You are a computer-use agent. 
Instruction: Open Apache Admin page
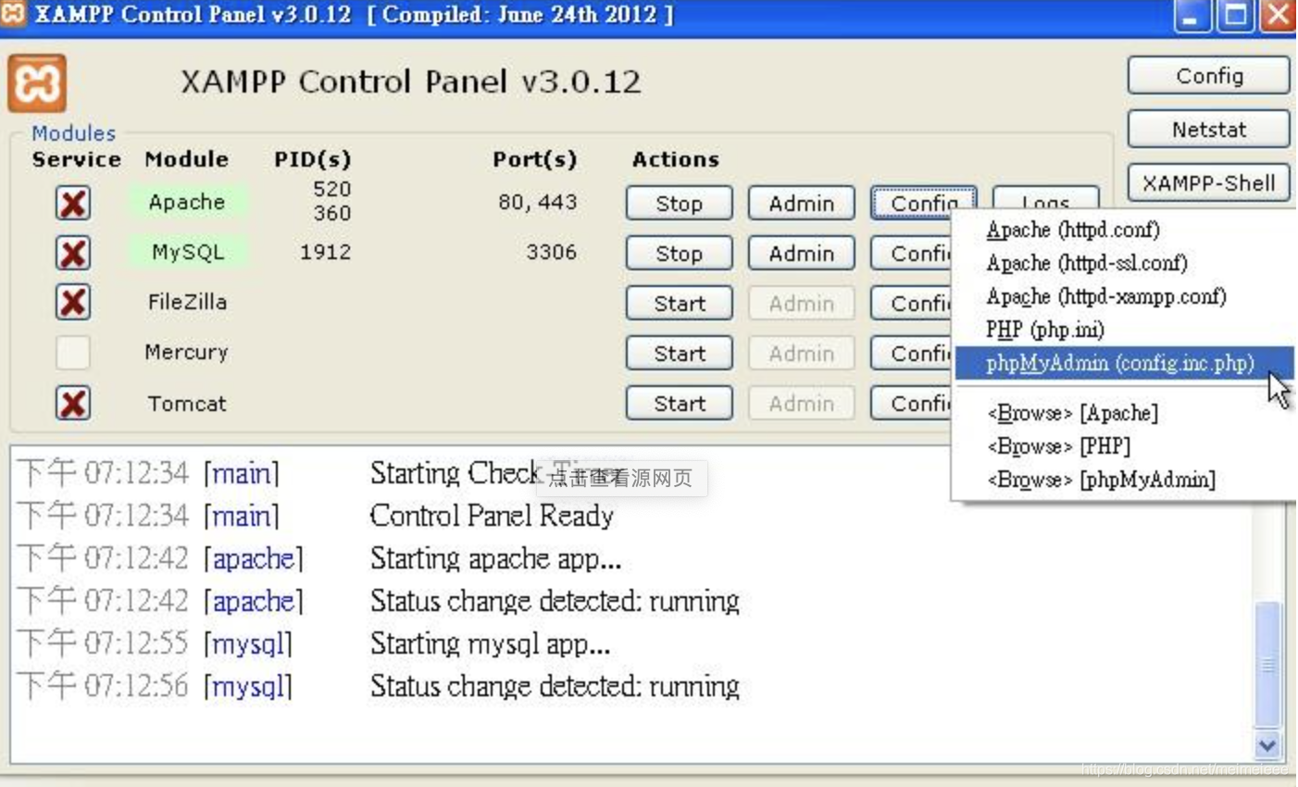tap(801, 204)
